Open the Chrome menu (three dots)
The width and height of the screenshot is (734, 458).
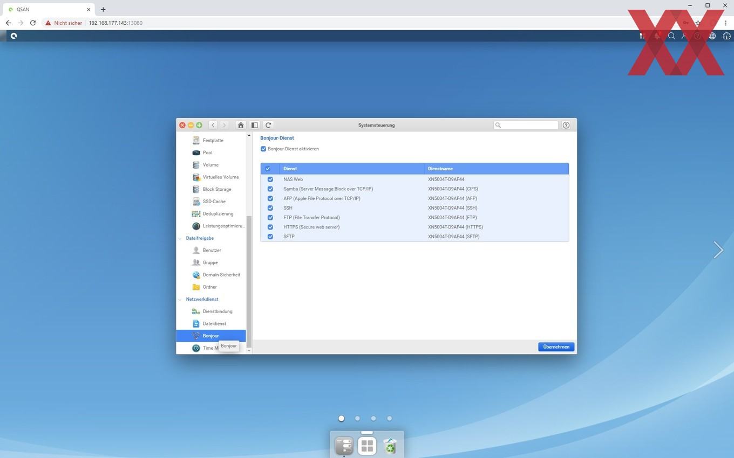click(726, 23)
